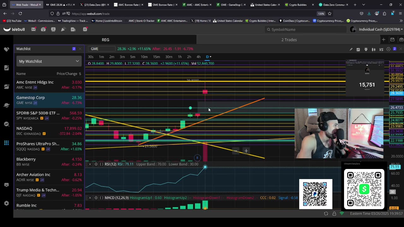Refresh data icon in status bar
Image resolution: width=404 pixels, height=227 pixels.
coord(326,213)
